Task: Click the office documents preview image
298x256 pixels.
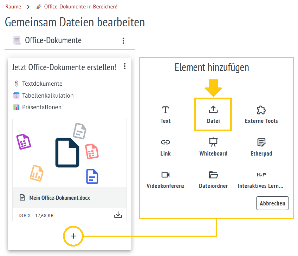Action: (x=69, y=153)
